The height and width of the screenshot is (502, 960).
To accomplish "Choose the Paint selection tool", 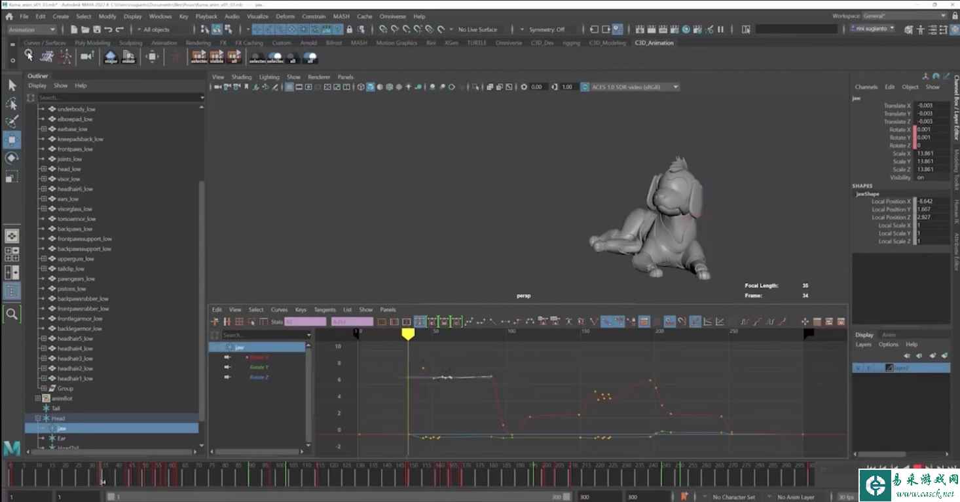I will click(12, 122).
